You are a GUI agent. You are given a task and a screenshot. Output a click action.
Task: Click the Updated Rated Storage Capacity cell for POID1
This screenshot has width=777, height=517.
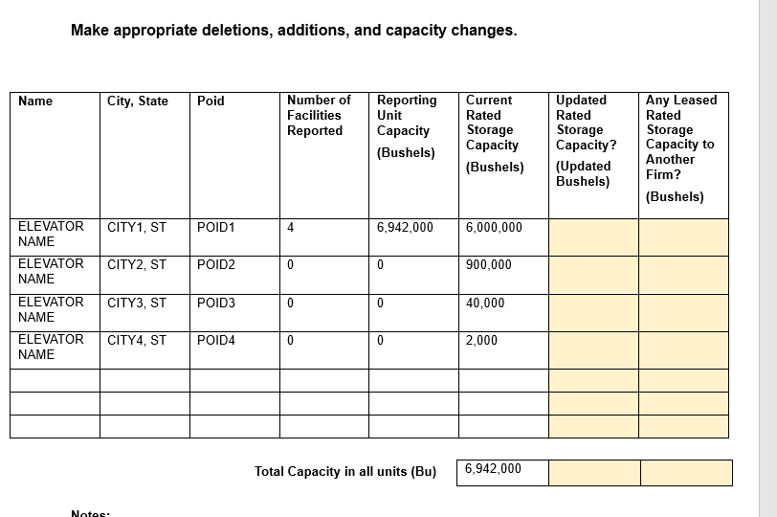click(594, 236)
